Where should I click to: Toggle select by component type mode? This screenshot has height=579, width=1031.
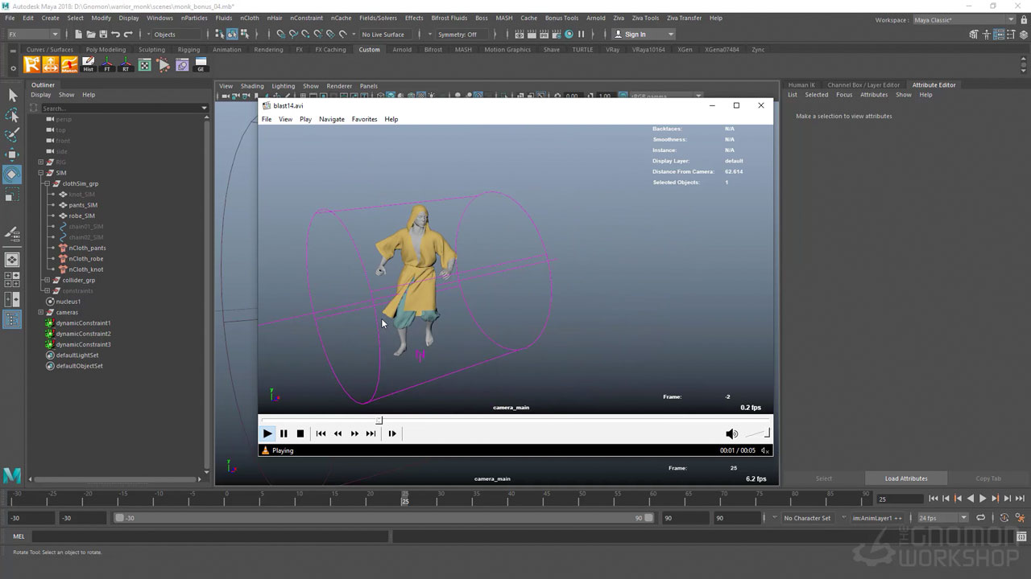243,35
